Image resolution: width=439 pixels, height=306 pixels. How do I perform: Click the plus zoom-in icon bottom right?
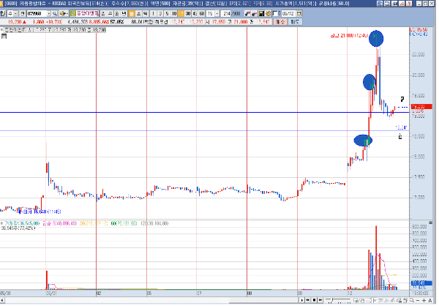point(424,300)
